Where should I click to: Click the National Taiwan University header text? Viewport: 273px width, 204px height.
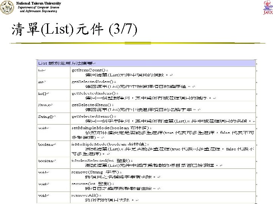click(x=38, y=3)
